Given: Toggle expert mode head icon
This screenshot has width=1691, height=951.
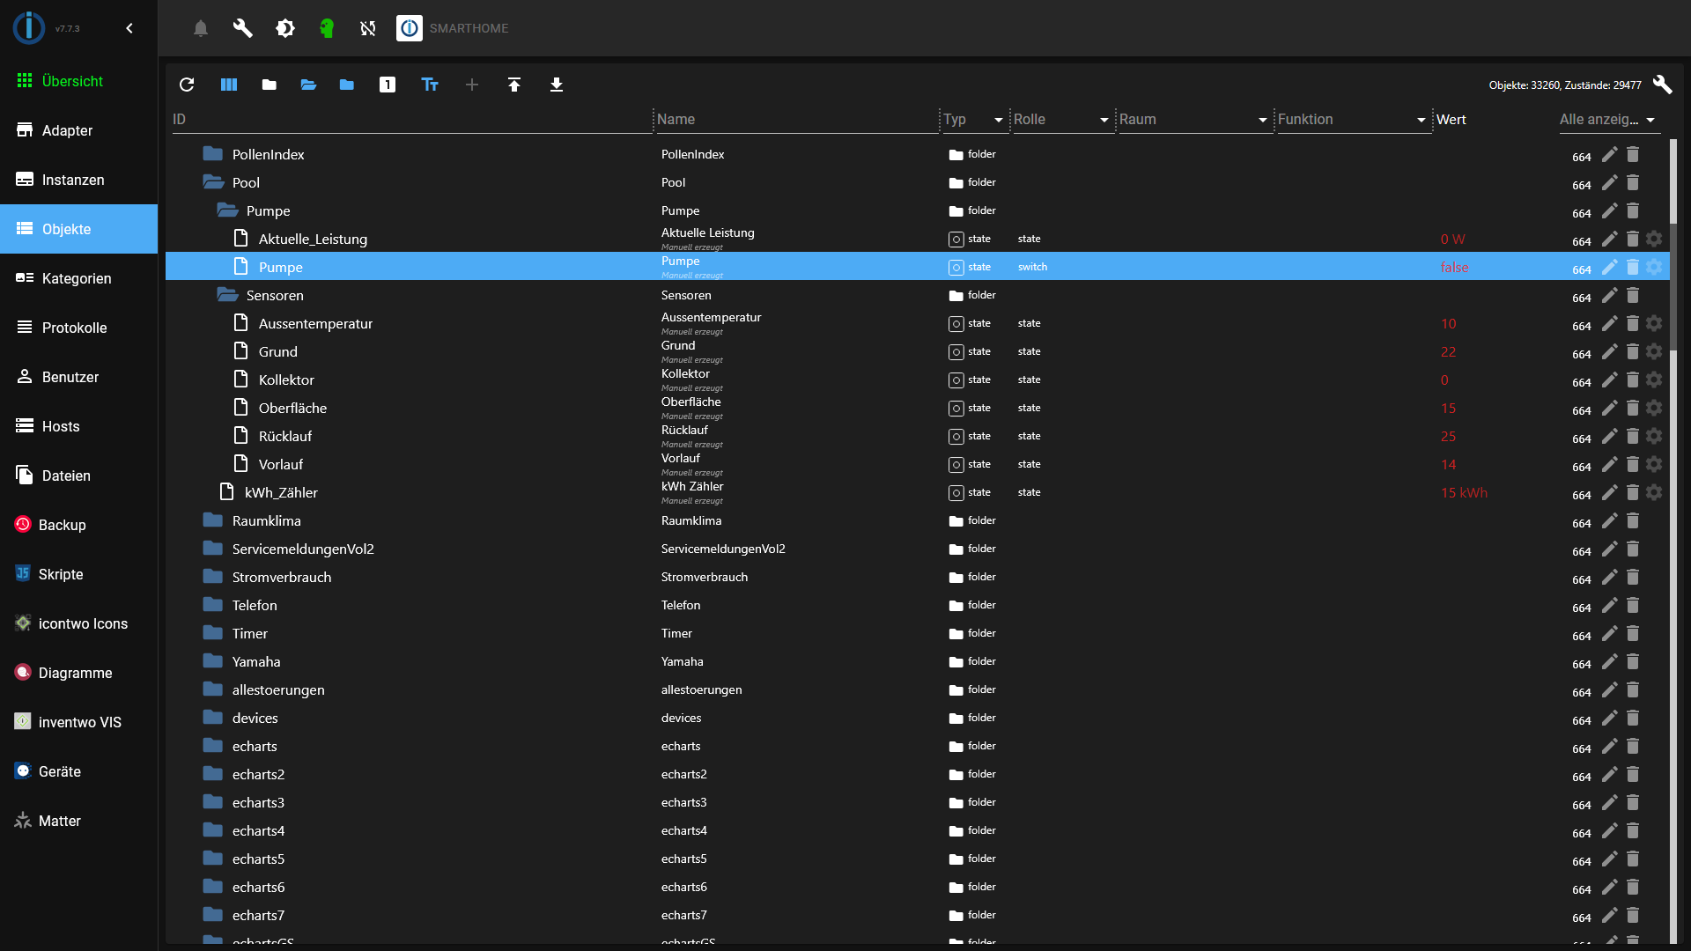Looking at the screenshot, I should pos(327,28).
